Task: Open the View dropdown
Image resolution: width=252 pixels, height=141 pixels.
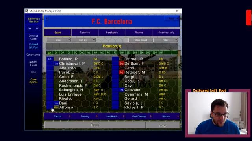Action: pyautogui.click(x=58, y=40)
